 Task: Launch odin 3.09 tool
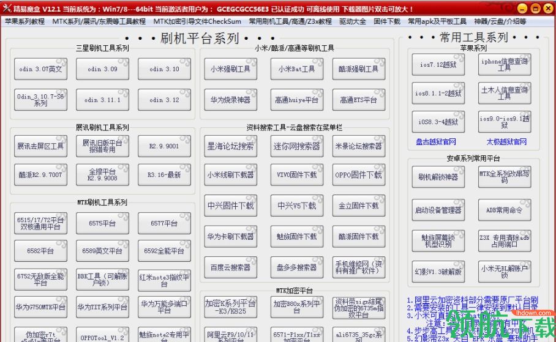click(x=102, y=69)
